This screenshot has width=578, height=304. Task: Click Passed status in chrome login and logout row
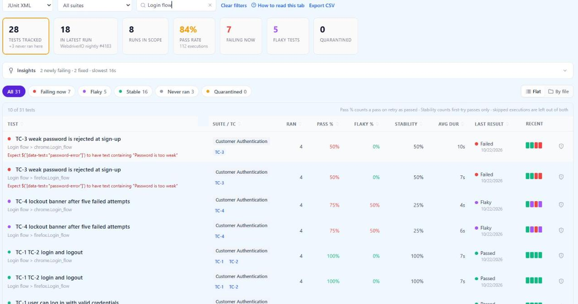[x=488, y=253]
